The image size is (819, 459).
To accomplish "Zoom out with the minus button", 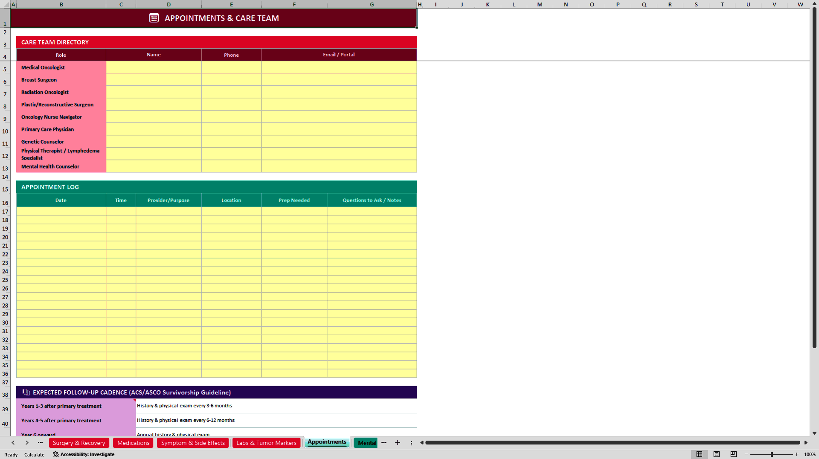I will (746, 454).
